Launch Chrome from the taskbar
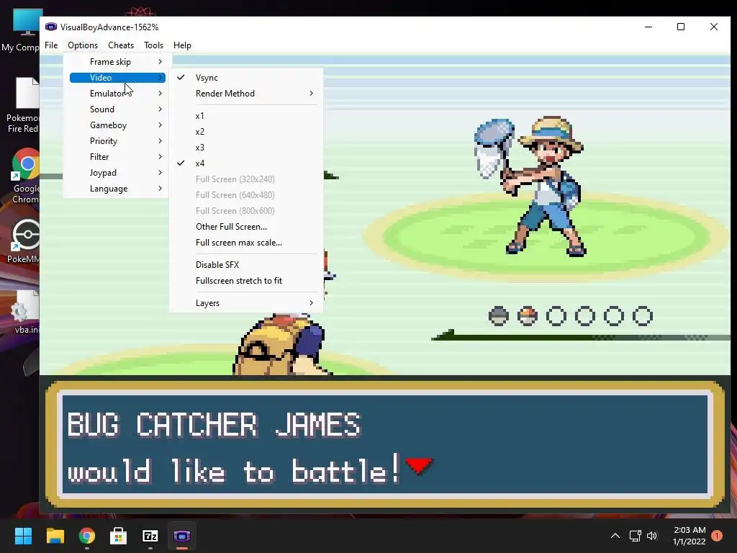Viewport: 737px width, 553px height. (87, 536)
